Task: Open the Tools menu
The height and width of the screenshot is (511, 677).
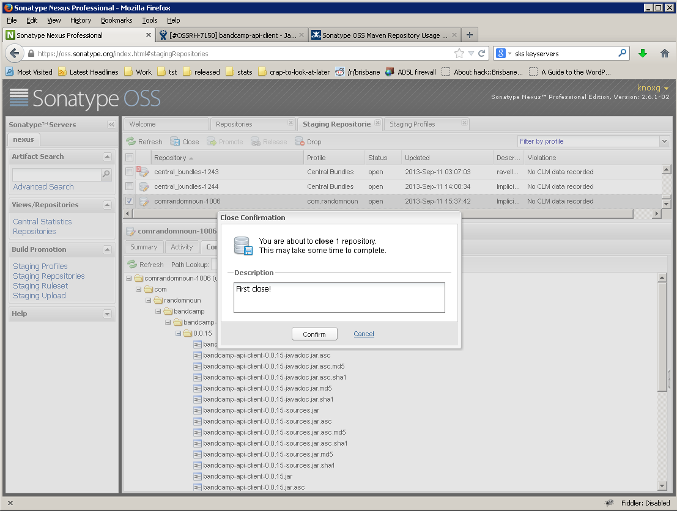Action: [x=150, y=20]
